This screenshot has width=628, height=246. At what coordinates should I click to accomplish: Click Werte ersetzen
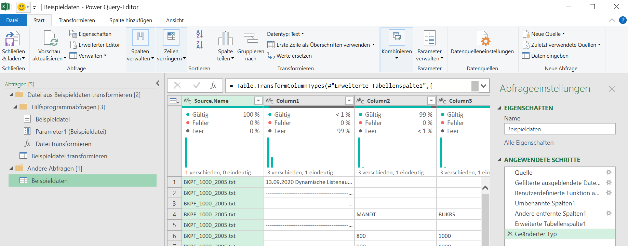tap(290, 56)
